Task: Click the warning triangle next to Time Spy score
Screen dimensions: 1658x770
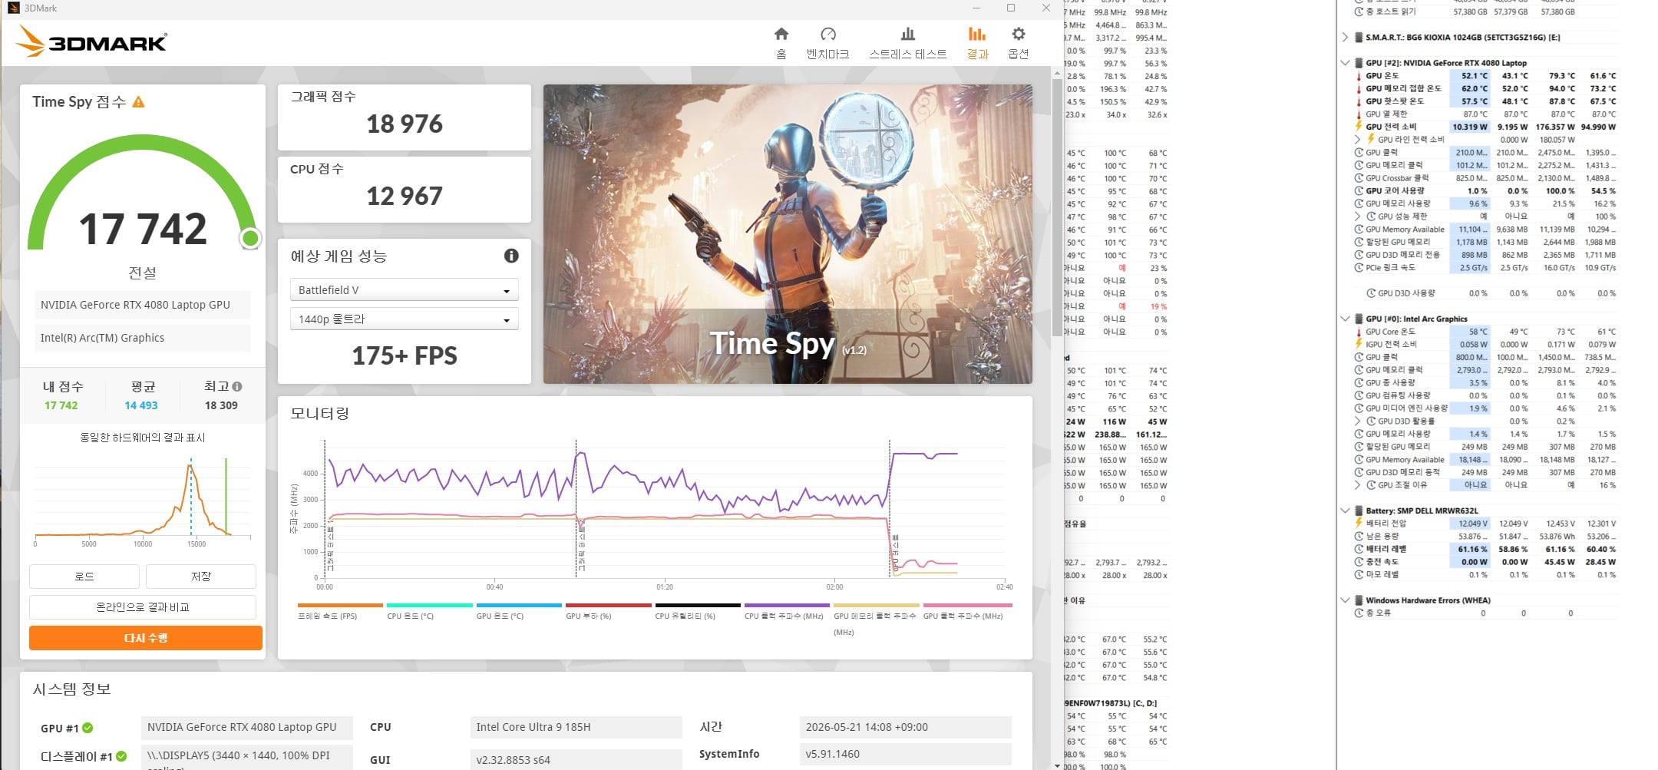Action: tap(139, 101)
